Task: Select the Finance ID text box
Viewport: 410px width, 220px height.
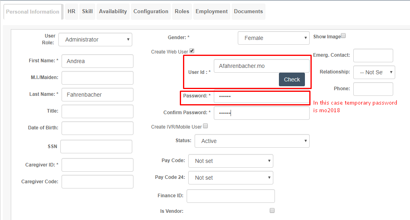Action: (231, 196)
